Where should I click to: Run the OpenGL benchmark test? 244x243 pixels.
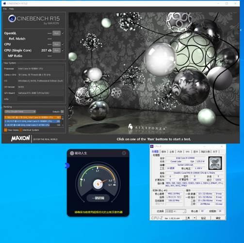(x=56, y=33)
